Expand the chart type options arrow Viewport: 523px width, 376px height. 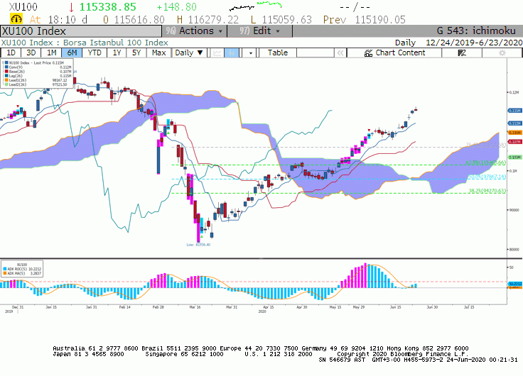[251, 53]
